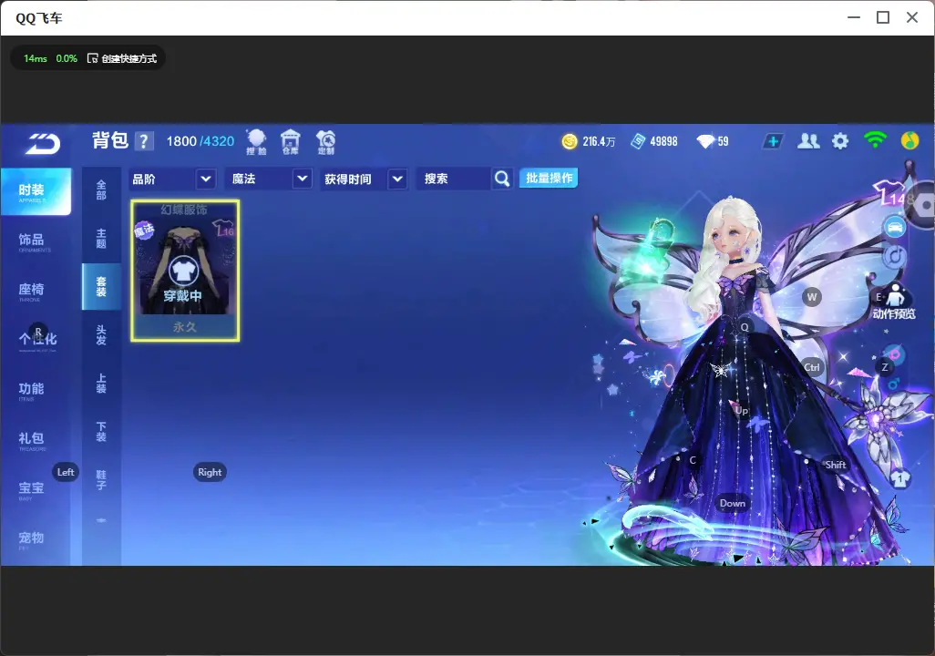Image resolution: width=935 pixels, height=656 pixels.
Task: Select the 套装 sub-category
Action: point(101,287)
